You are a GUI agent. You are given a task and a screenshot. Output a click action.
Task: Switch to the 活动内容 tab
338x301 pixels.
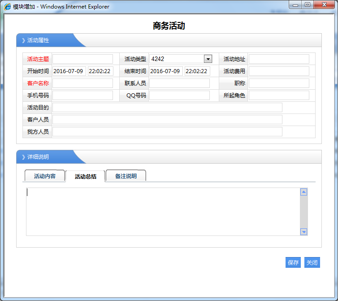tap(45, 176)
